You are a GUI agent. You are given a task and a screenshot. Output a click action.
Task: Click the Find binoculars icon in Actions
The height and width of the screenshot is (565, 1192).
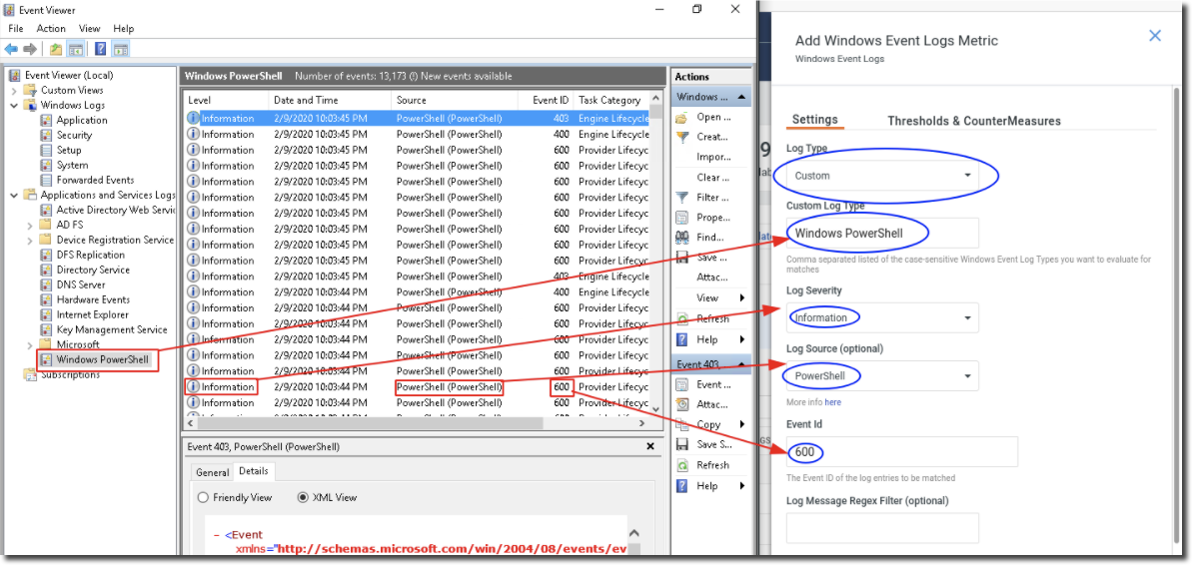(x=682, y=237)
